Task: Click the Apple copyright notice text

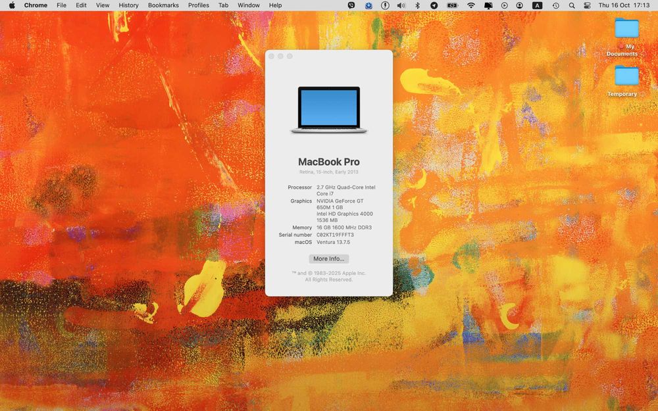Action: click(328, 276)
